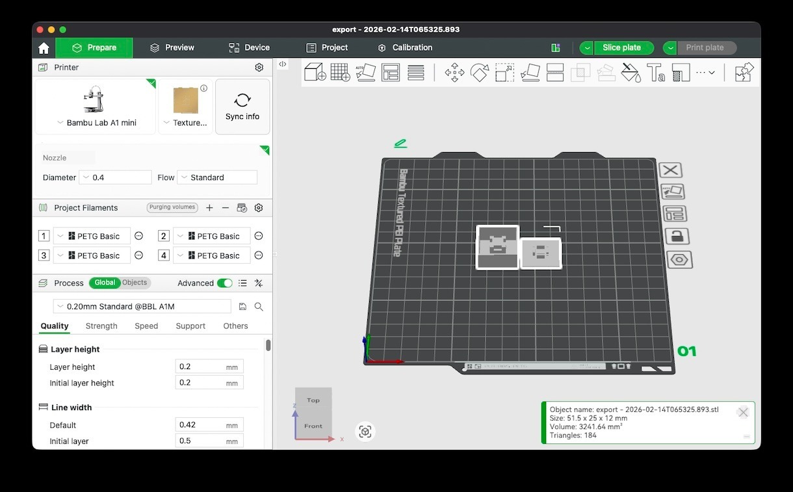Toggle the Advanced settings switch
The image size is (793, 492).
[224, 283]
